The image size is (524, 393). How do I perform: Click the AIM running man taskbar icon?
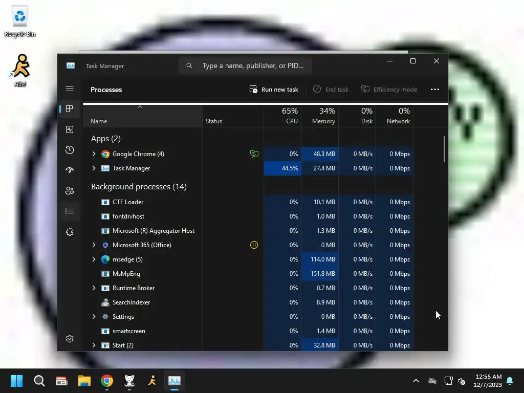152,381
